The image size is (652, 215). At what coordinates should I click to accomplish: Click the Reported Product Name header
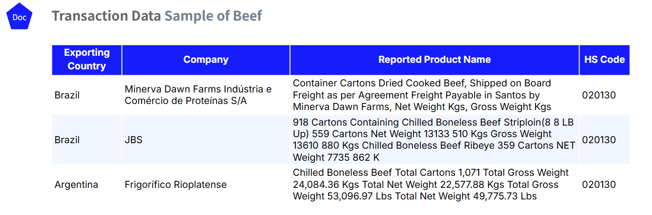[x=434, y=60]
